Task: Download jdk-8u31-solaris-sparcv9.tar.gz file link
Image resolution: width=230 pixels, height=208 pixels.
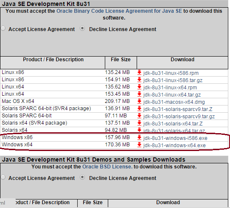Action: point(179,117)
